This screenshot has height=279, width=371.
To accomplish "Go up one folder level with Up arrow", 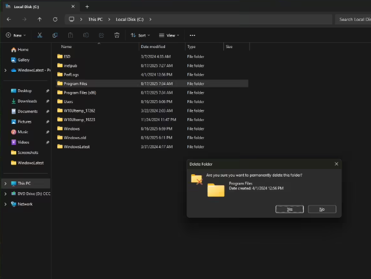I will (x=39, y=19).
